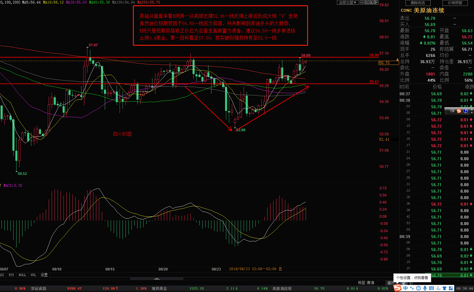Select the 笔 tick tab
This screenshot has height=292, width=474.
[403, 283]
